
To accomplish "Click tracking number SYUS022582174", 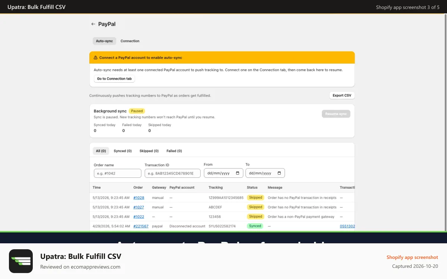I will tap(222, 226).
